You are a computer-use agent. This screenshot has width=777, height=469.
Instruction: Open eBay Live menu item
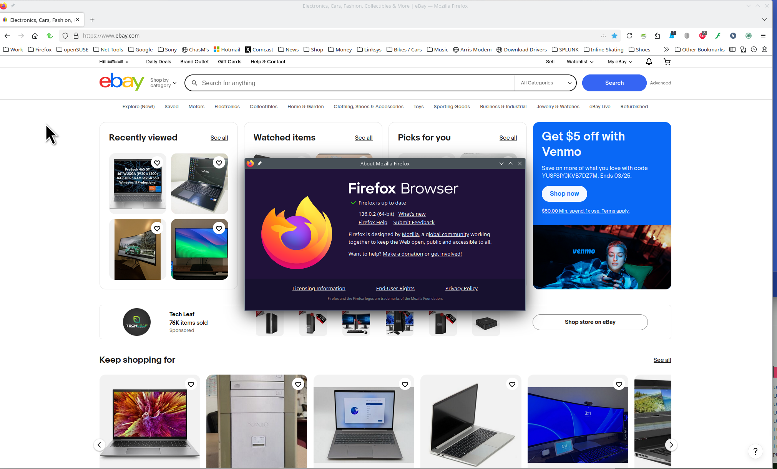click(599, 107)
